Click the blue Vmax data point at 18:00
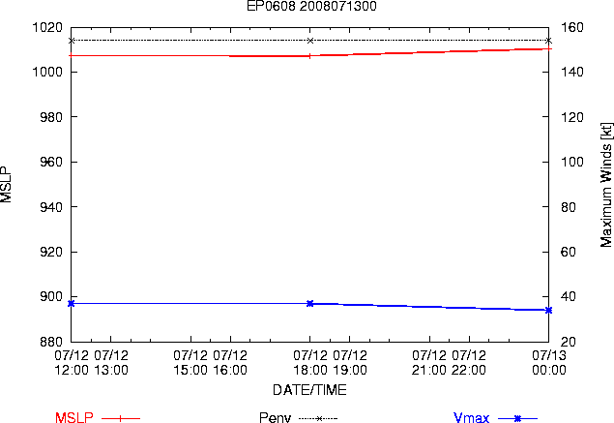The height and width of the screenshot is (423, 614). 310,303
